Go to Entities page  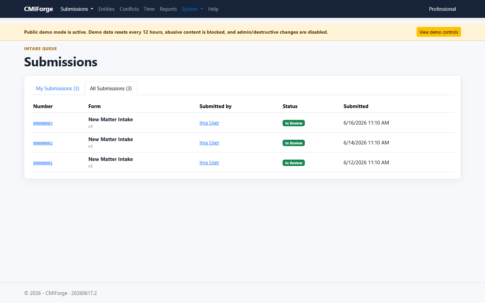pos(106,9)
